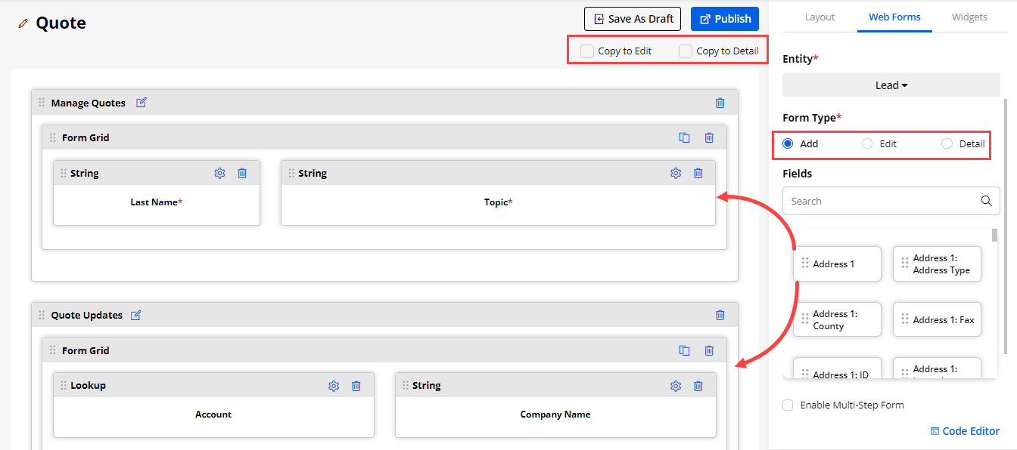Click the Publish button
Image resolution: width=1017 pixels, height=450 pixels.
(724, 19)
